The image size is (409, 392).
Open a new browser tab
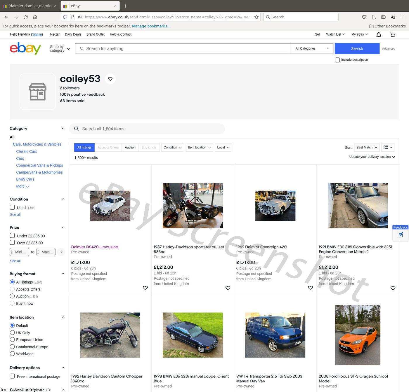[x=125, y=6]
